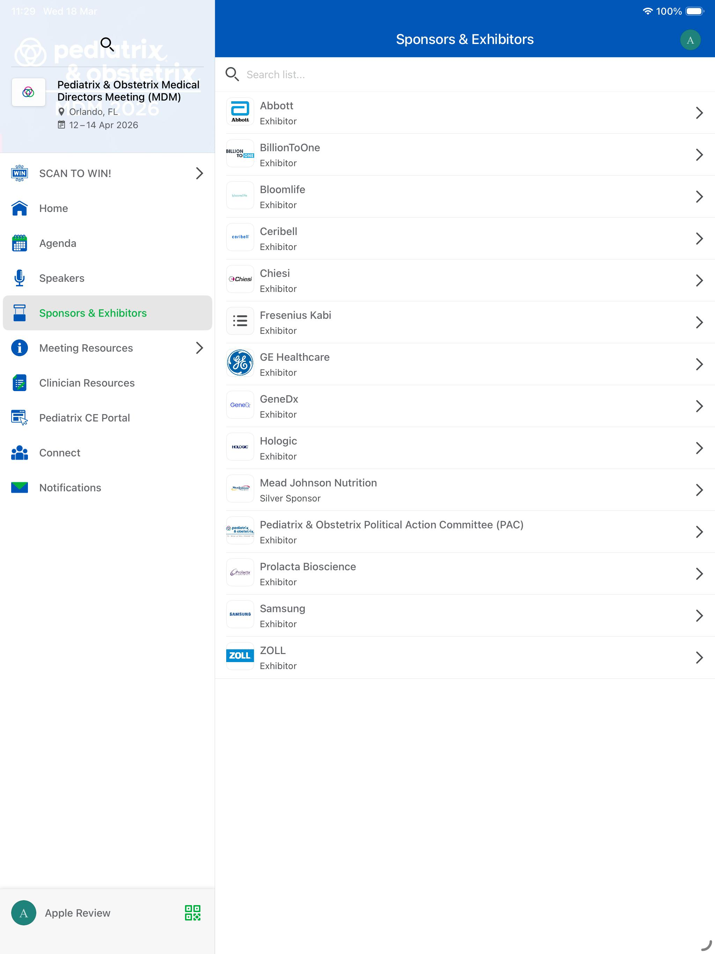Open Bloomlife details via chevron
Image resolution: width=715 pixels, height=954 pixels.
(x=700, y=197)
